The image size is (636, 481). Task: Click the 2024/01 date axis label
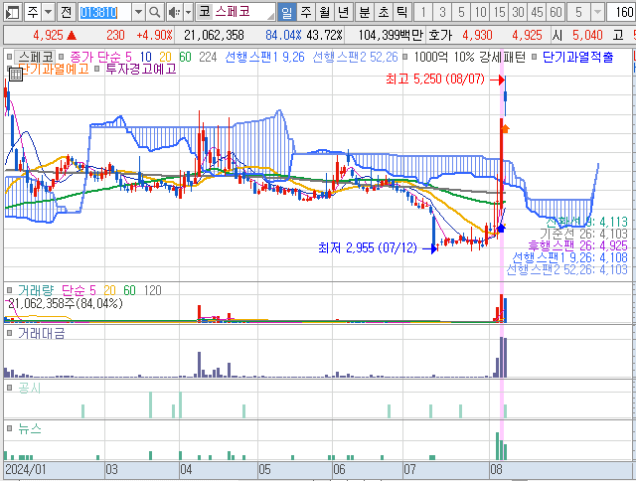26,470
